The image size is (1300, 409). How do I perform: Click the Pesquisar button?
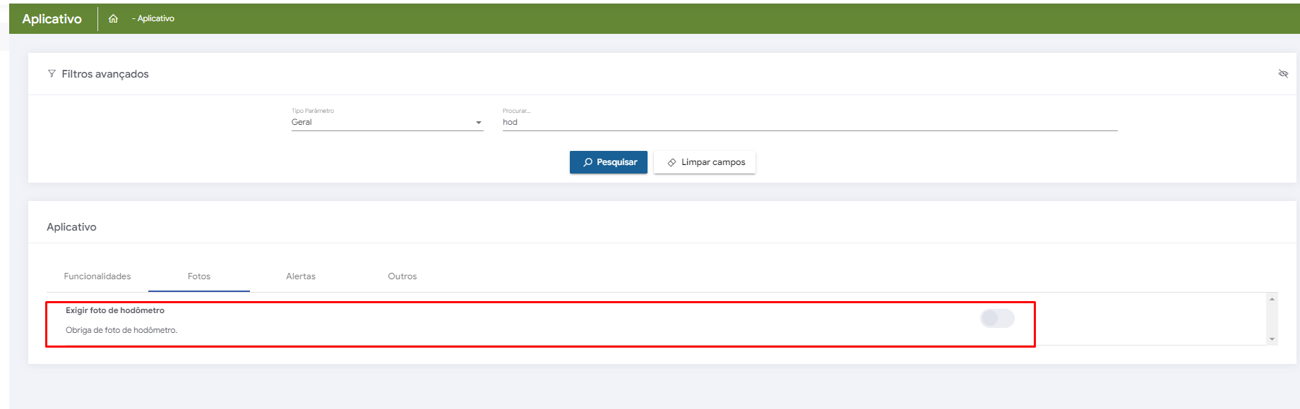(x=609, y=162)
